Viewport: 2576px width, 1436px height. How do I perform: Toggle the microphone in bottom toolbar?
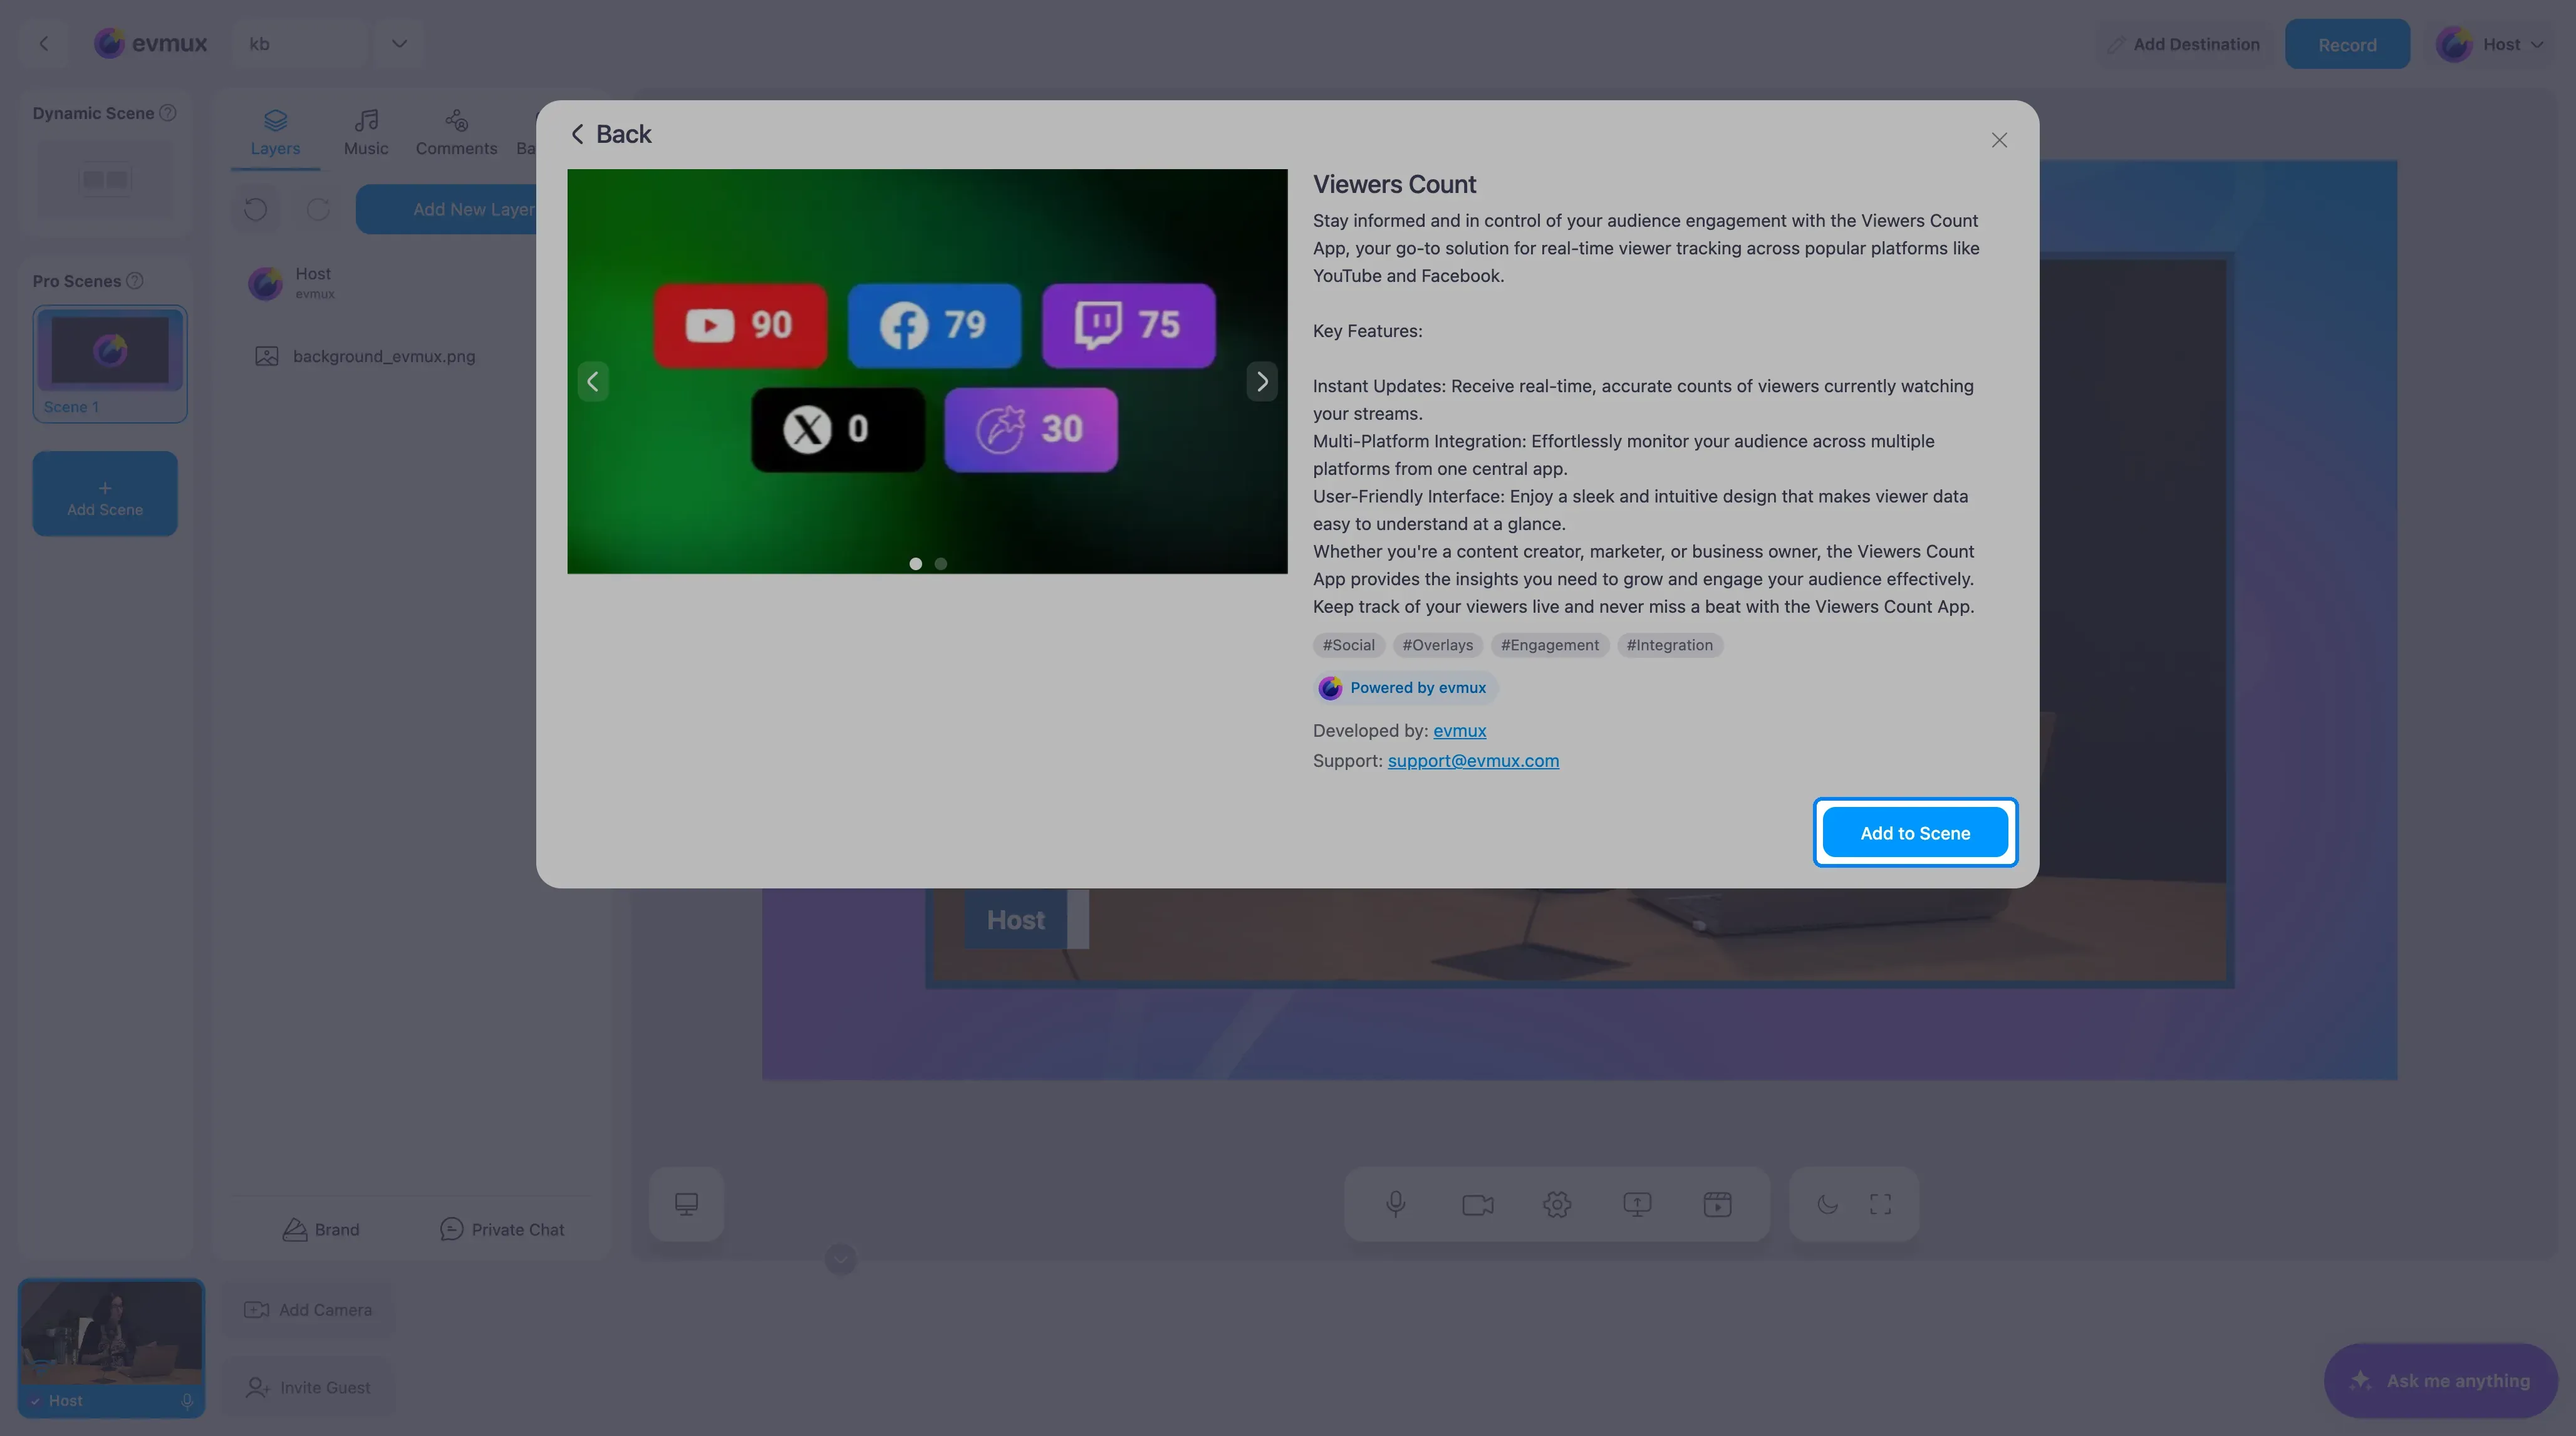tap(1396, 1204)
